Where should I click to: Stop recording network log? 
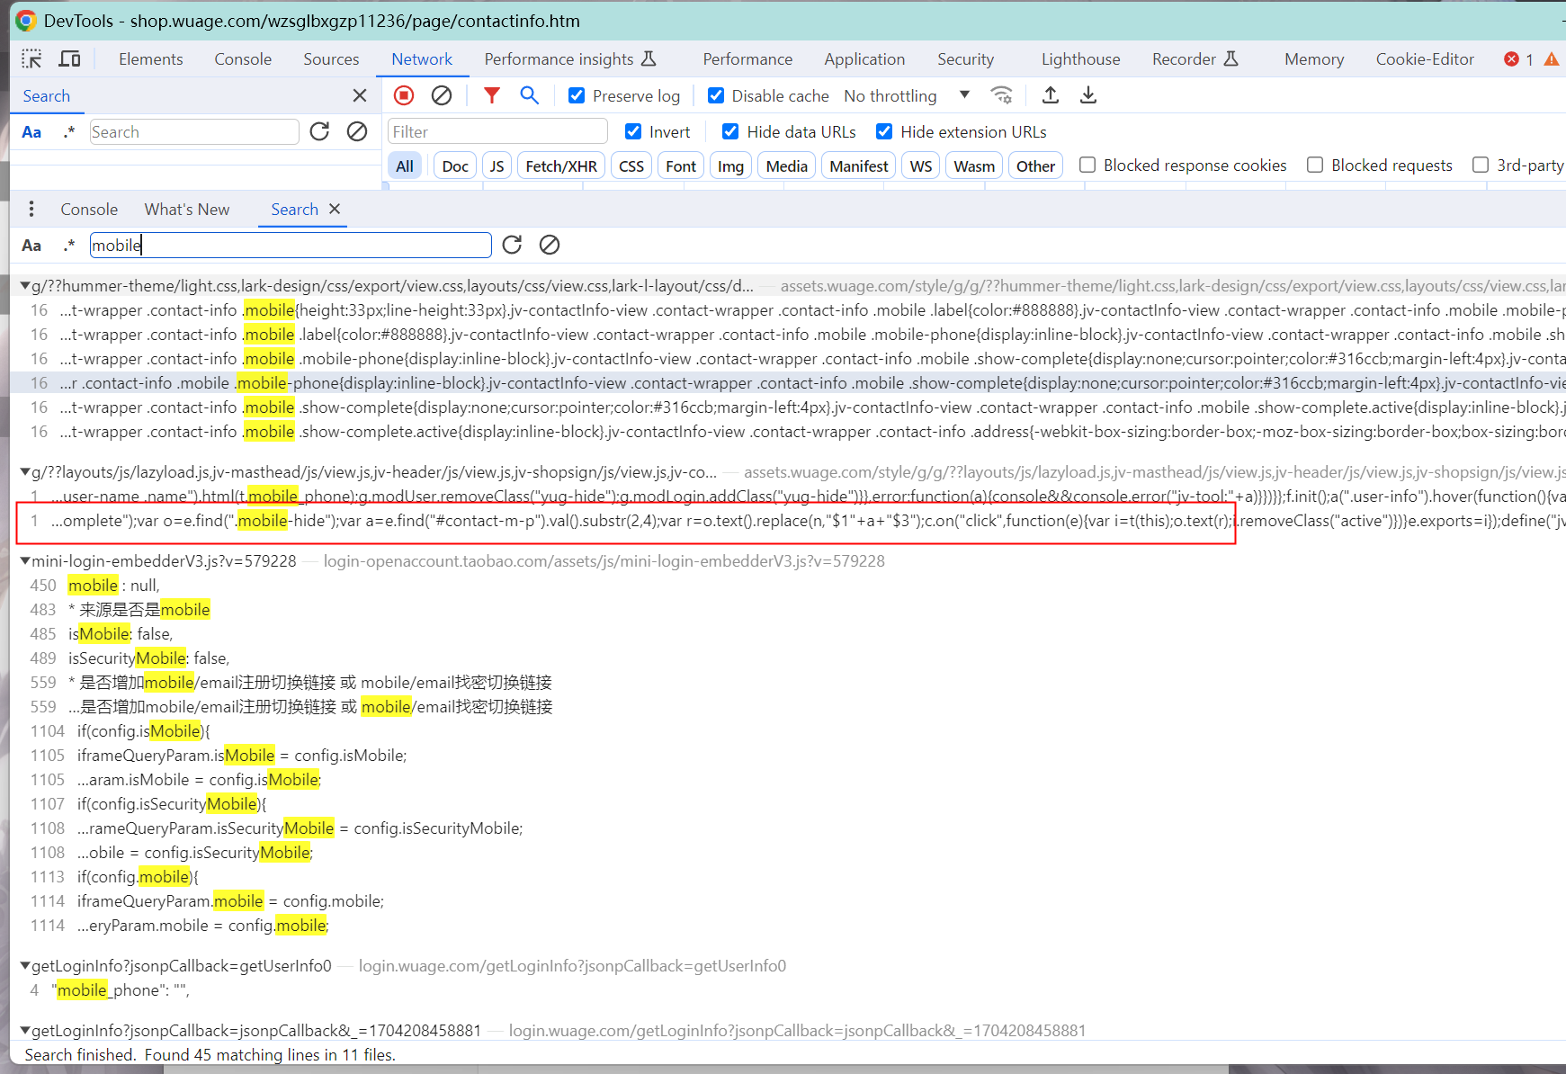pos(404,95)
